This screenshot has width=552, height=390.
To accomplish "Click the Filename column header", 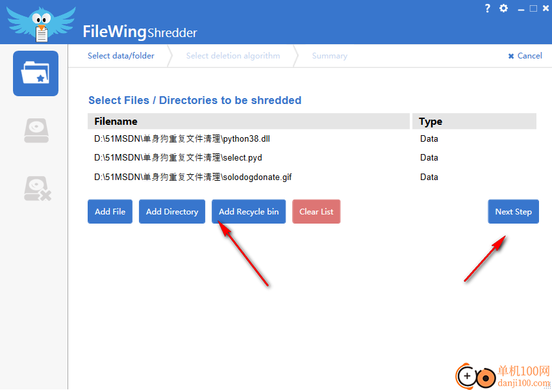I will click(249, 121).
